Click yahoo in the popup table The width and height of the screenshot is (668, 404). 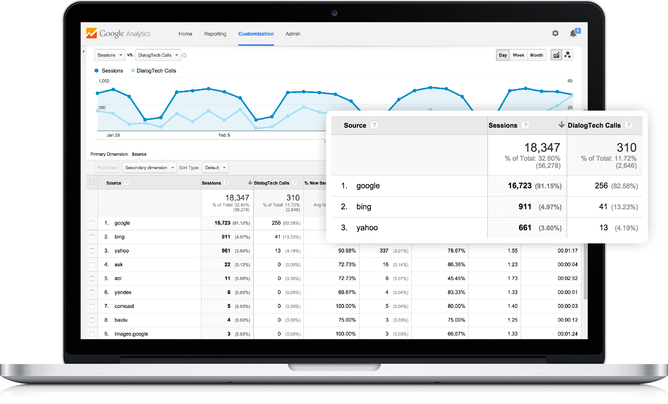tap(367, 228)
